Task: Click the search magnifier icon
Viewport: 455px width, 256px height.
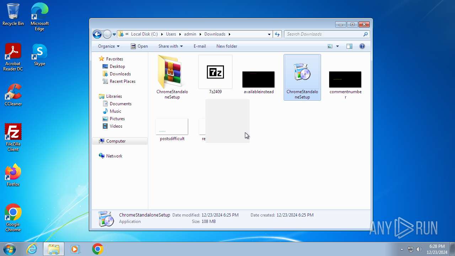Action: tap(365, 34)
